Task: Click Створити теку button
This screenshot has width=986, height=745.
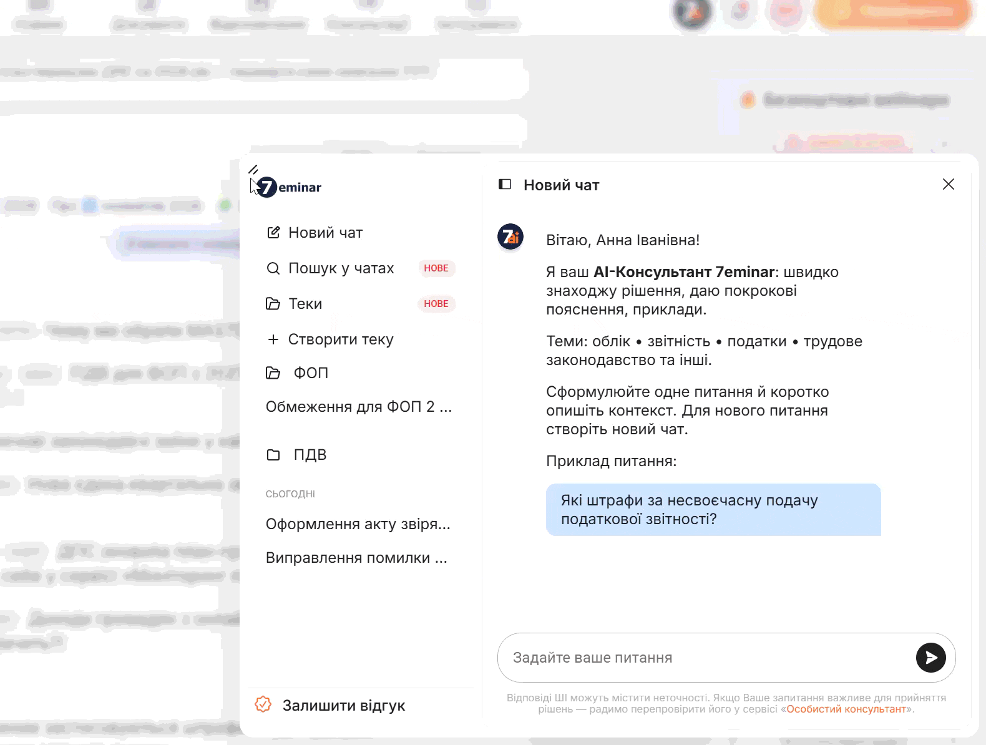Action: point(341,339)
